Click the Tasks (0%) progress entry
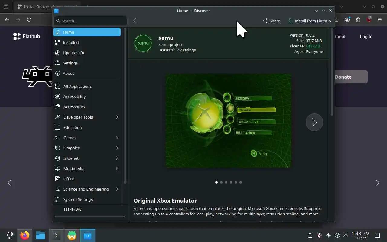Image resolution: width=387 pixels, height=242 pixels. [x=90, y=209]
